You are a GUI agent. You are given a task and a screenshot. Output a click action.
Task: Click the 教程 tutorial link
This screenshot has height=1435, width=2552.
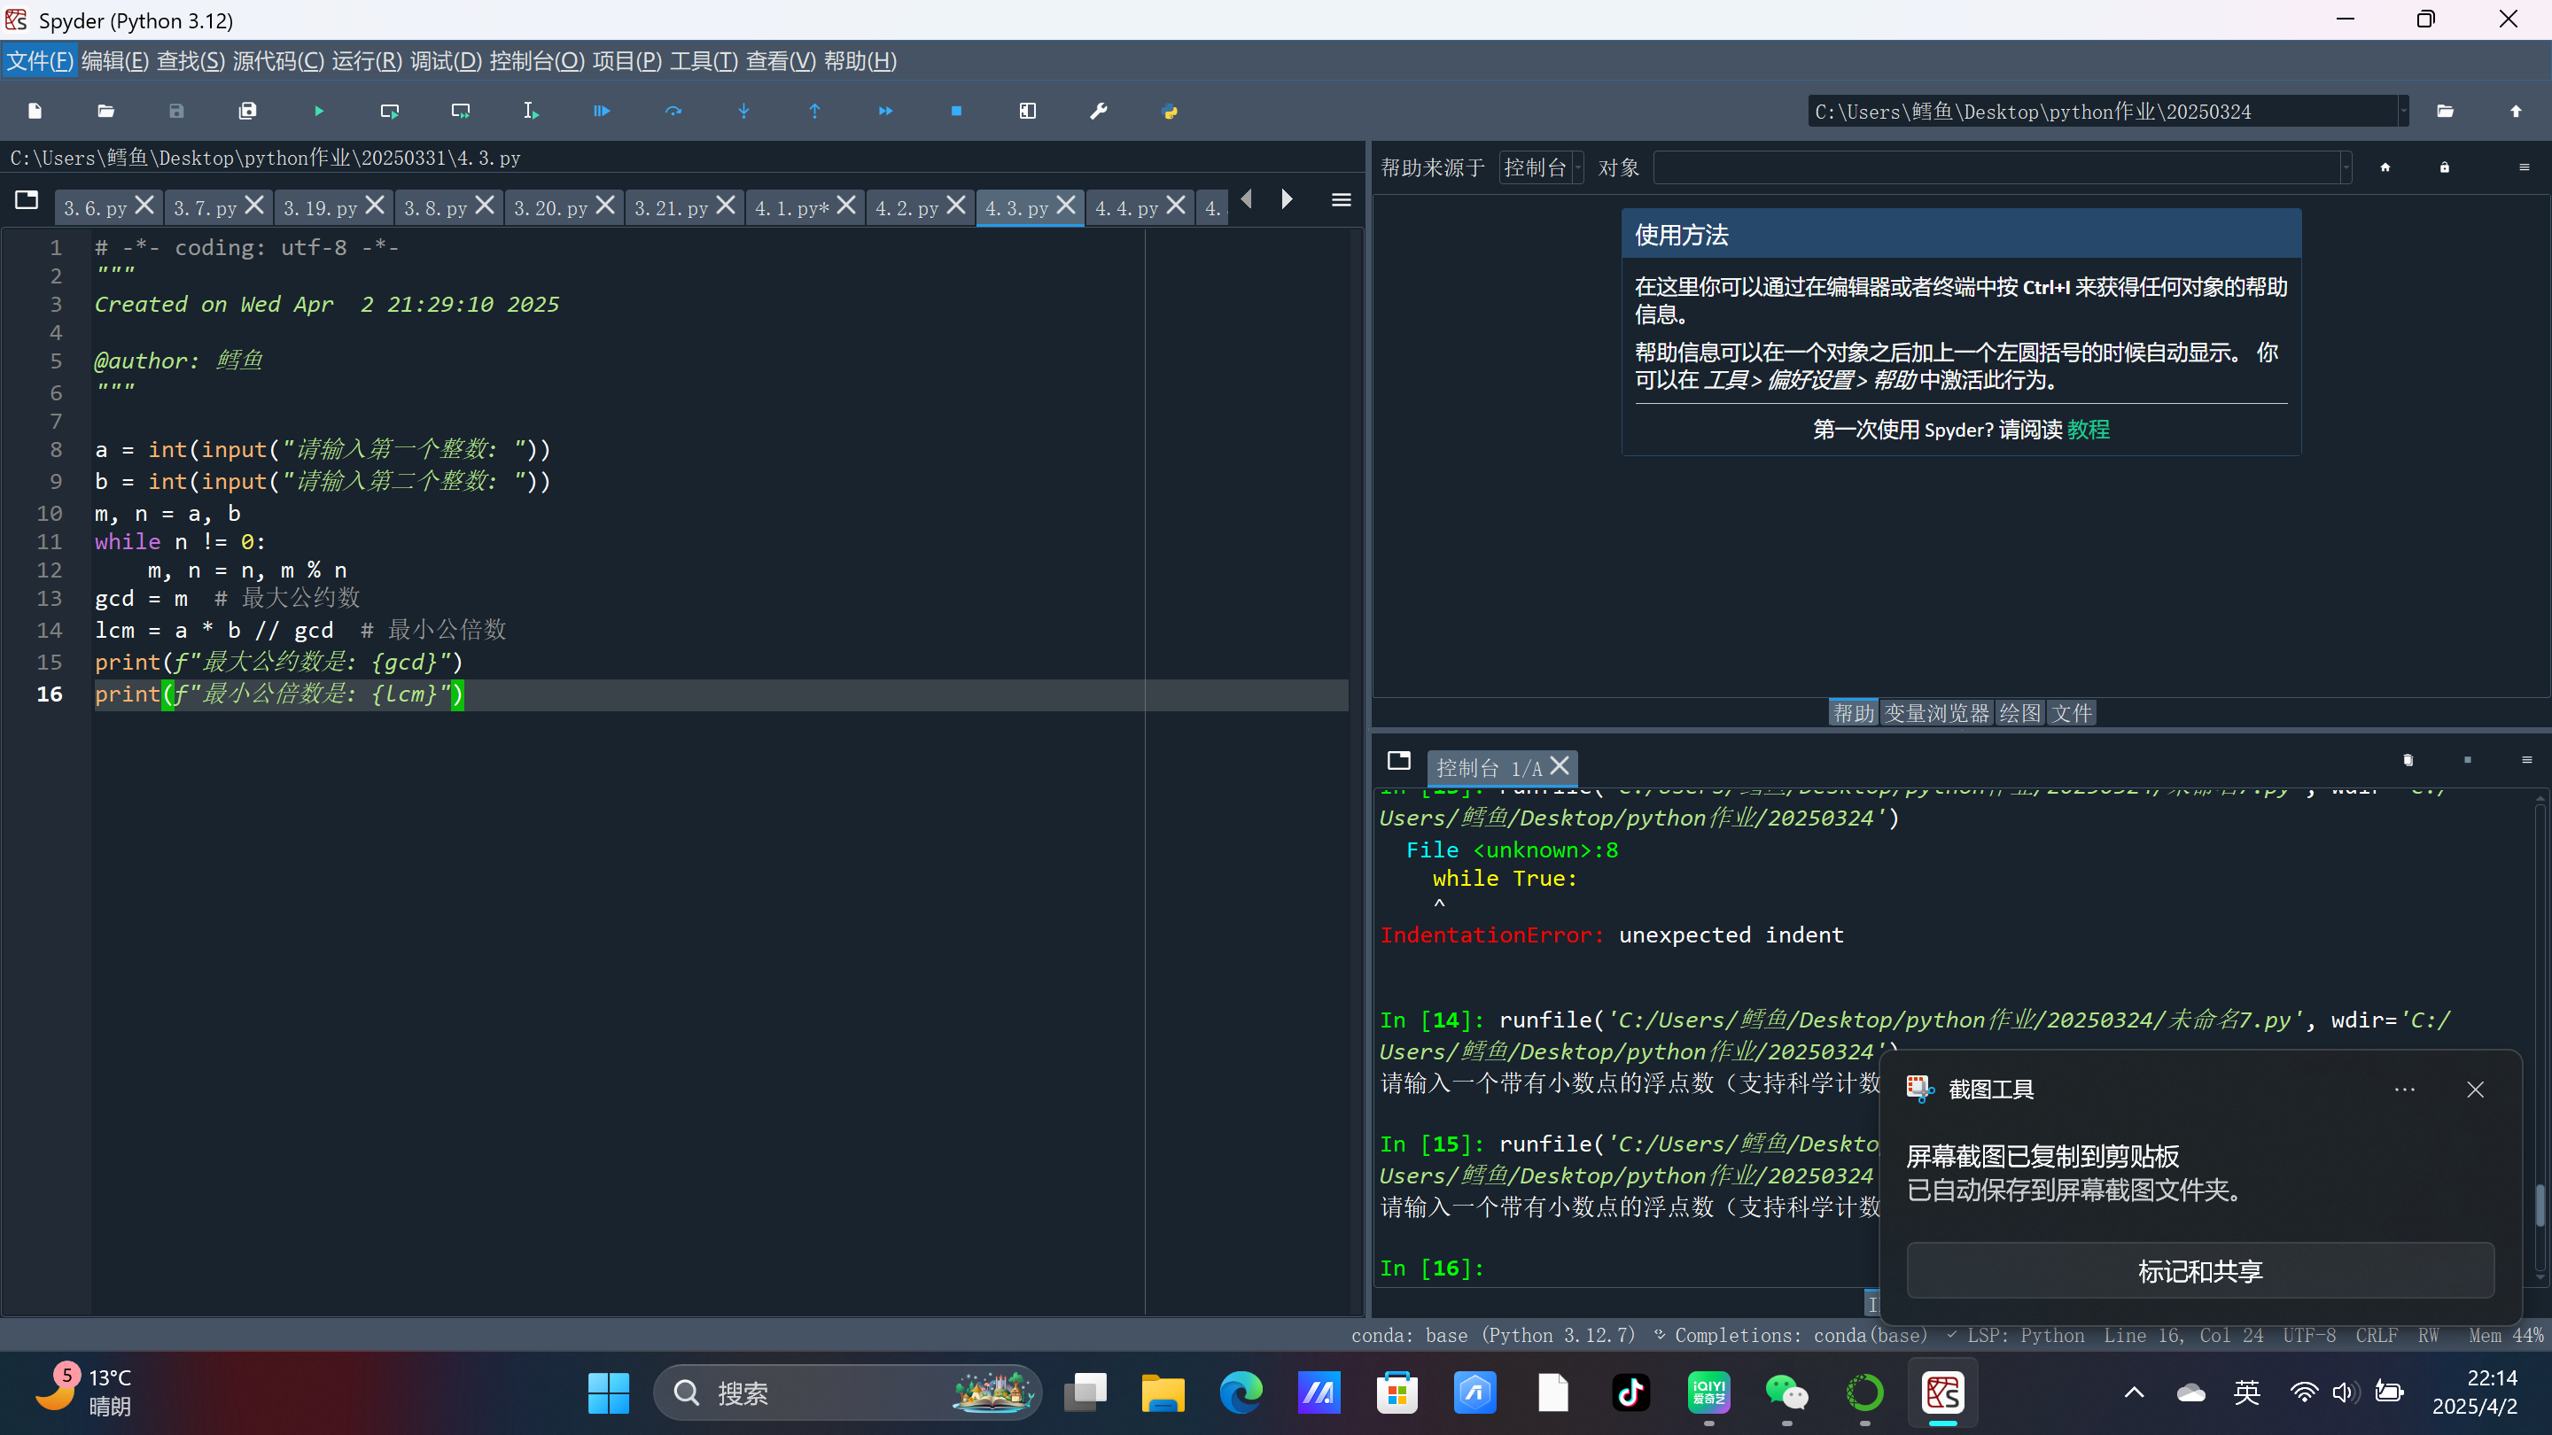2089,430
